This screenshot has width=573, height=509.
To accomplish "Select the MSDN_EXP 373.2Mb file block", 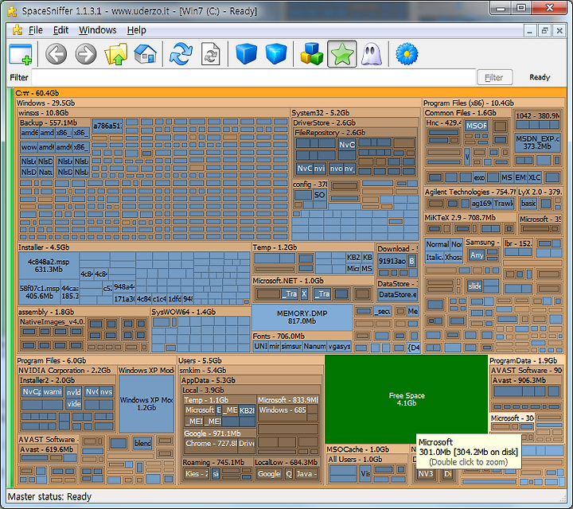I will 537,142.
